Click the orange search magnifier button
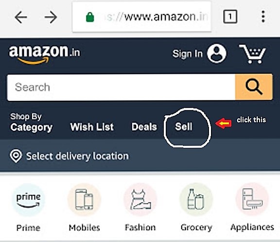The height and width of the screenshot is (242, 280). (x=254, y=87)
